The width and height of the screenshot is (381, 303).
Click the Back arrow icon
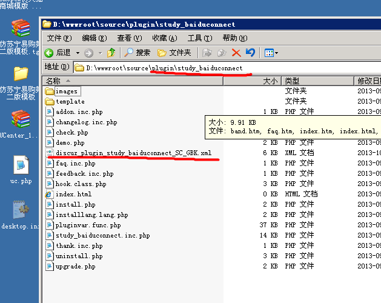click(x=49, y=53)
